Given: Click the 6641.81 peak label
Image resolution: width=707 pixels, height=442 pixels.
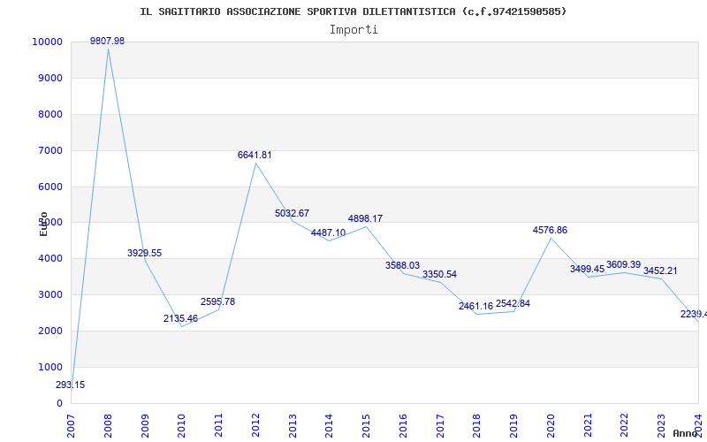Looking at the screenshot, I should click(255, 156).
